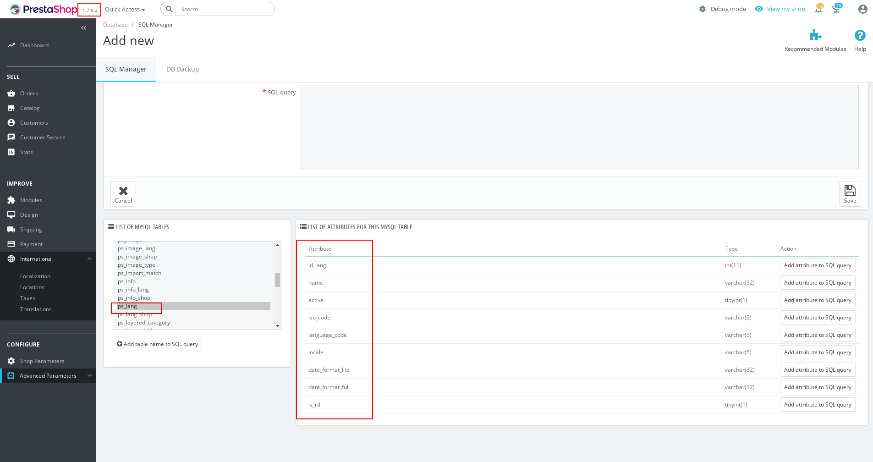
Task: Click the Payment card icon
Action: click(x=11, y=244)
